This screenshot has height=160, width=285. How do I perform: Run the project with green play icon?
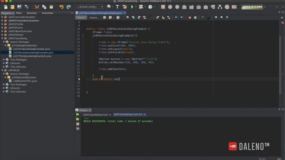click(132, 7)
